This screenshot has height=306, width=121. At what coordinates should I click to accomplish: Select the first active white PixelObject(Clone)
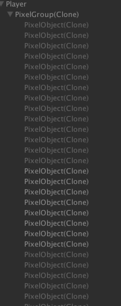click(x=57, y=171)
